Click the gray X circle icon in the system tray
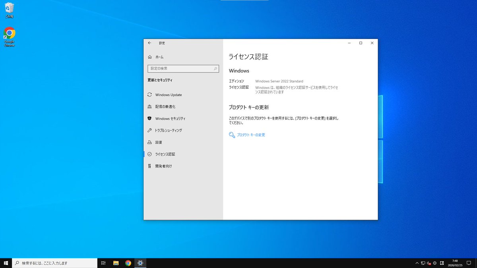This screenshot has height=268, width=477. [x=435, y=263]
